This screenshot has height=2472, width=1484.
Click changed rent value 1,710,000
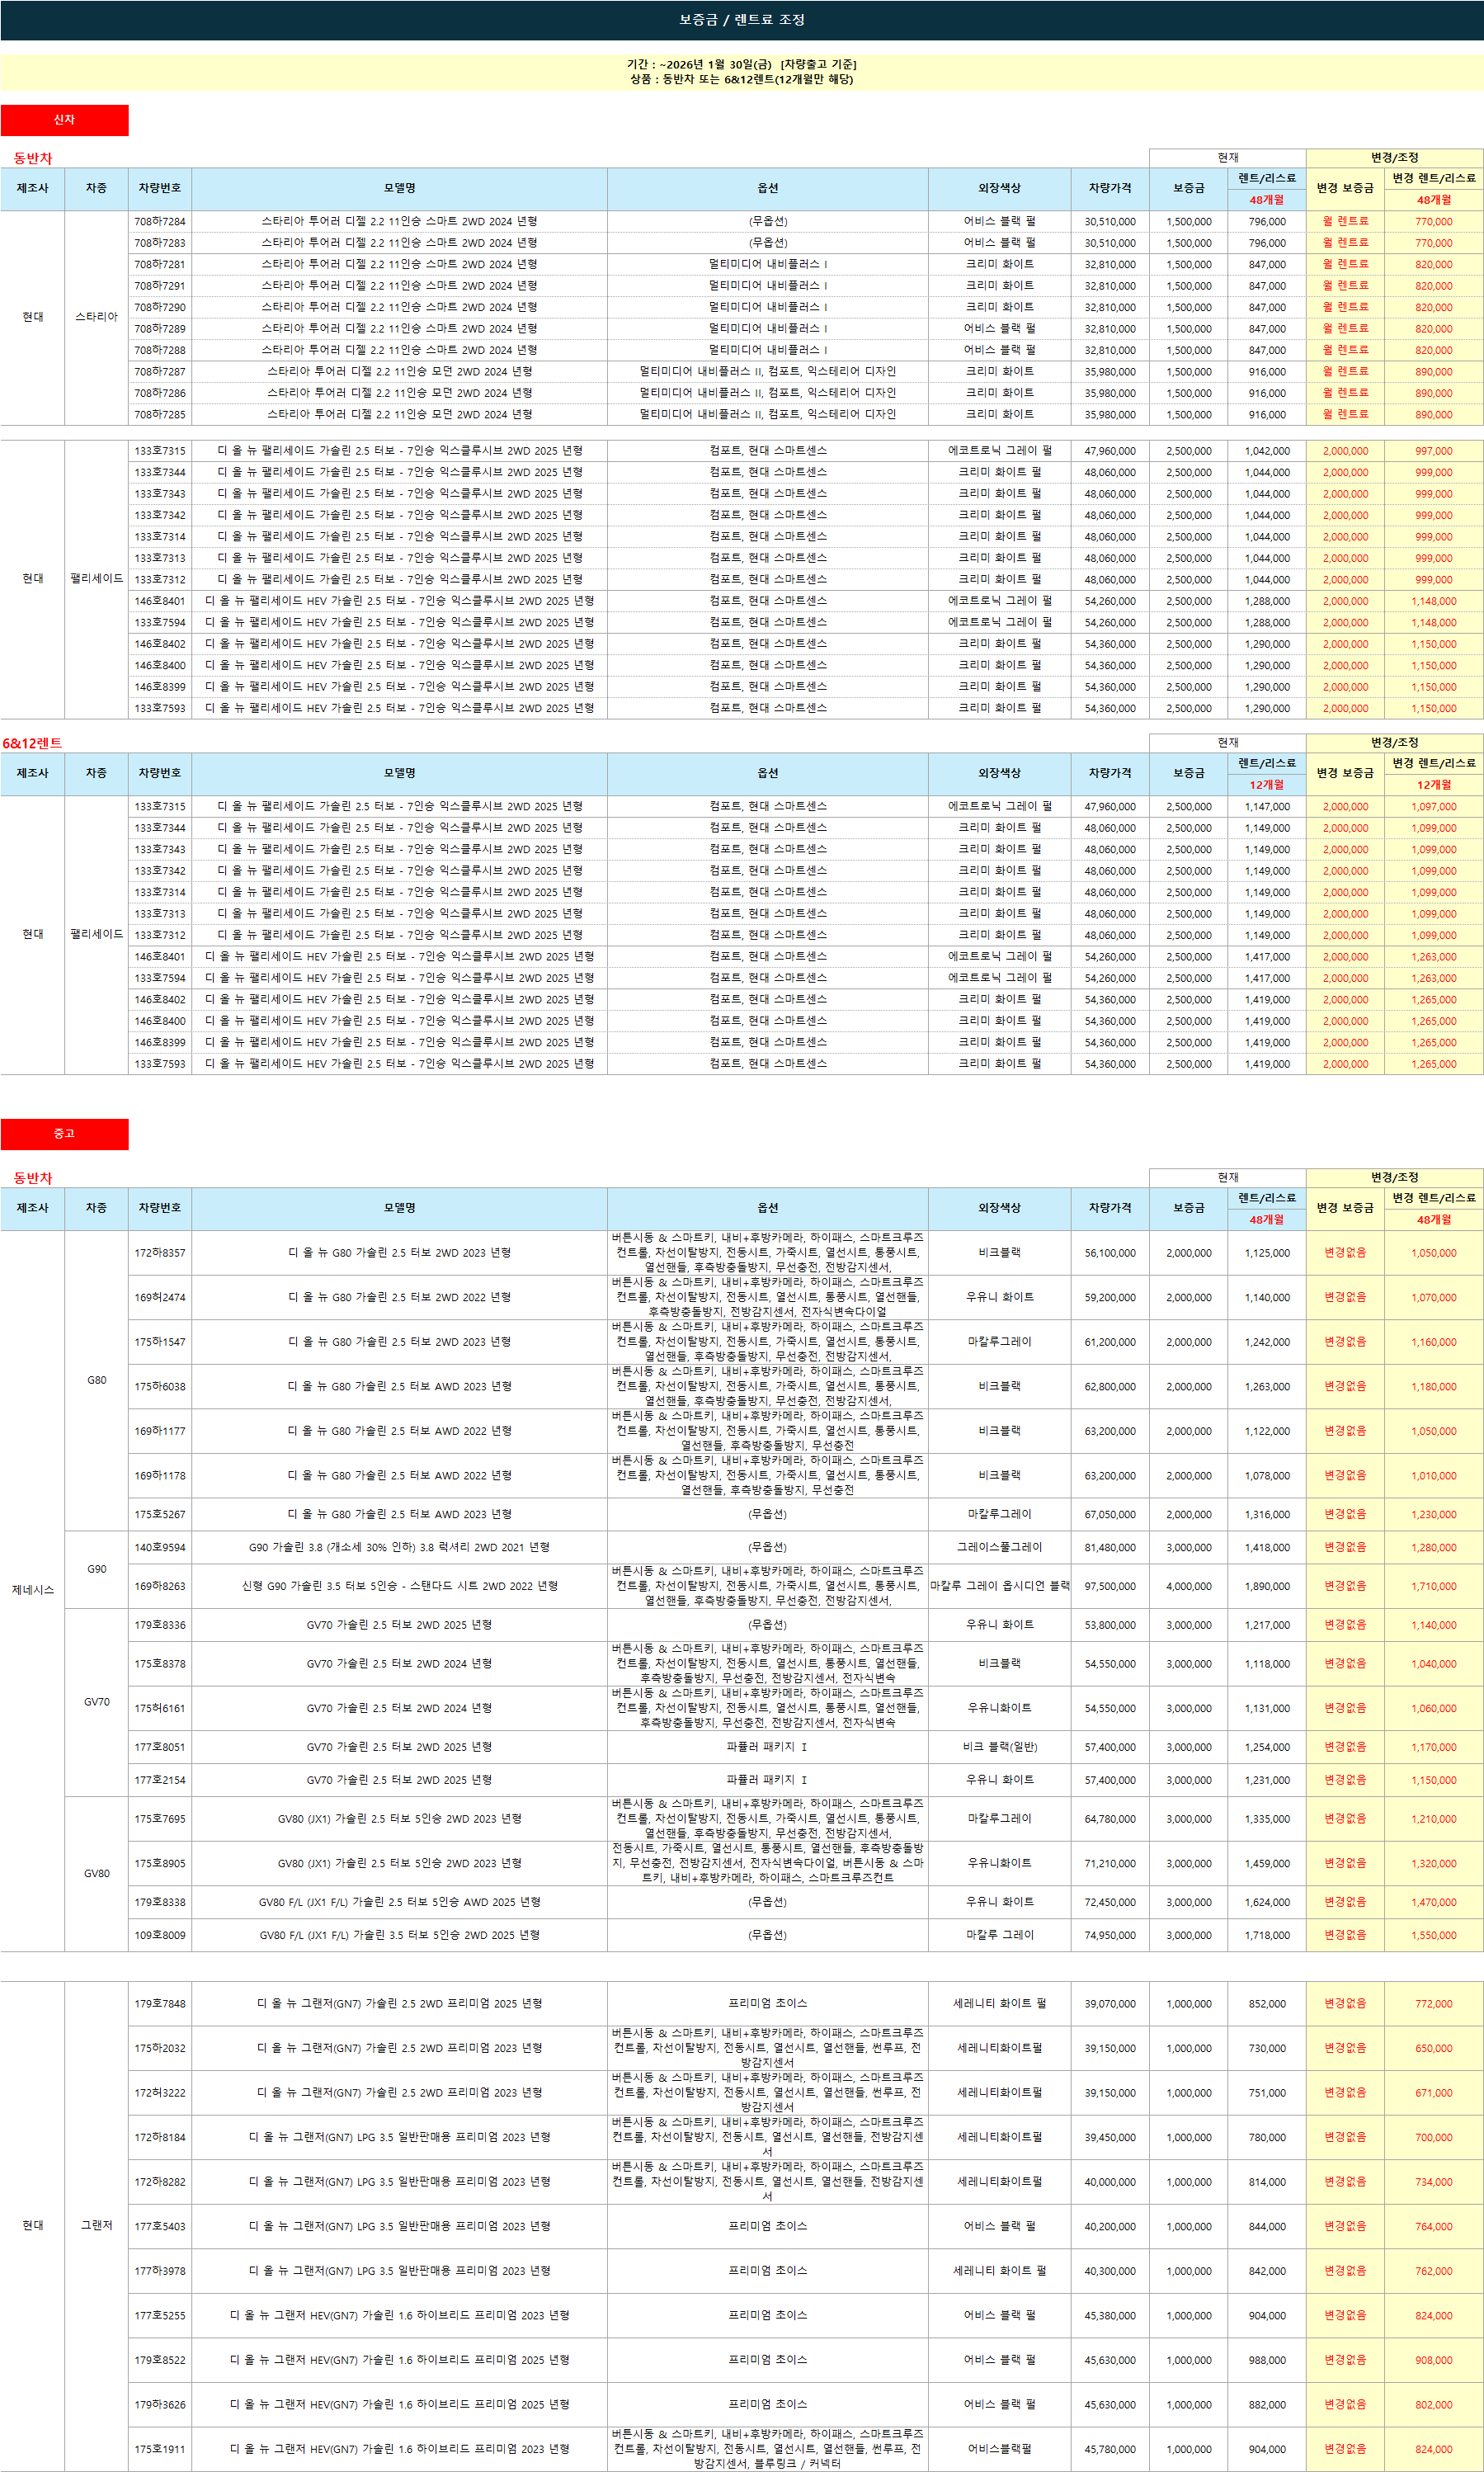point(1433,1586)
